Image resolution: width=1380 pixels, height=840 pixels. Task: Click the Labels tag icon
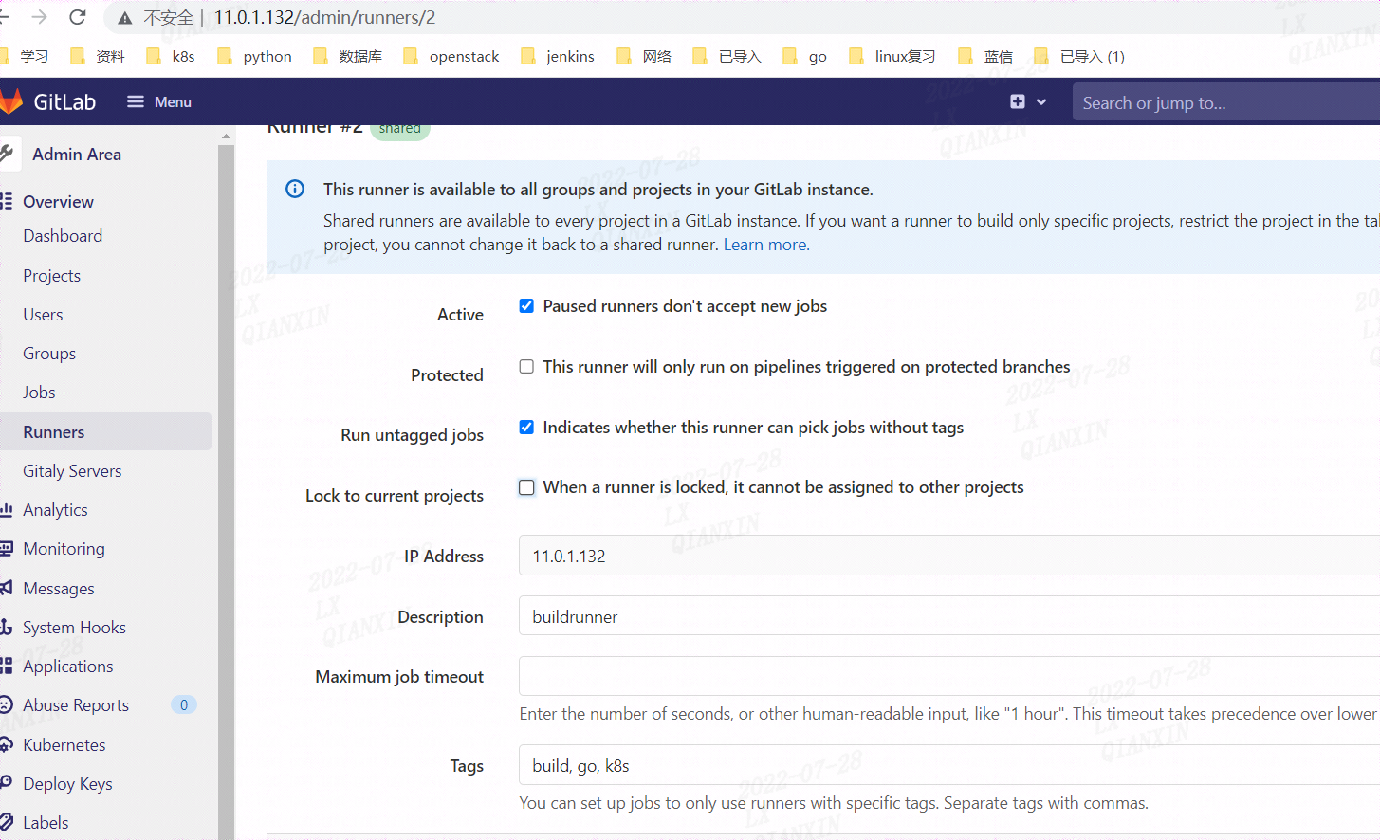[x=7, y=822]
